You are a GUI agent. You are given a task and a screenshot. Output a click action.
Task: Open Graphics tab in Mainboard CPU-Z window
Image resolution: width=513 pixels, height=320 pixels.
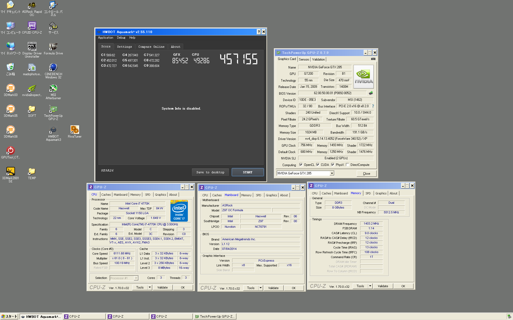[x=271, y=195]
